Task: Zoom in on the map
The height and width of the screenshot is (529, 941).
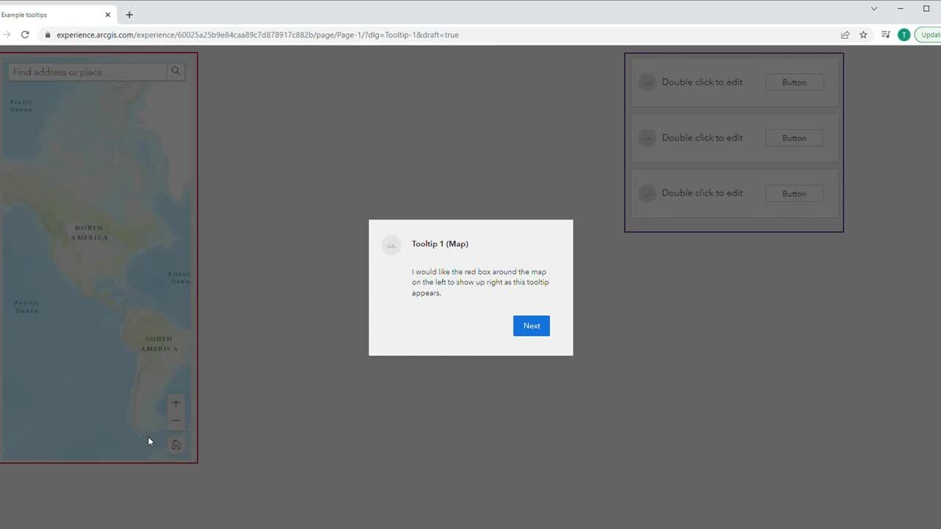Action: coord(176,403)
